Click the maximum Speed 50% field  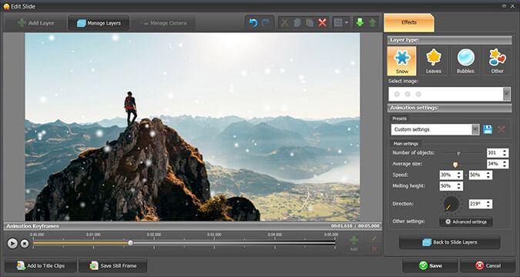[x=478, y=175]
